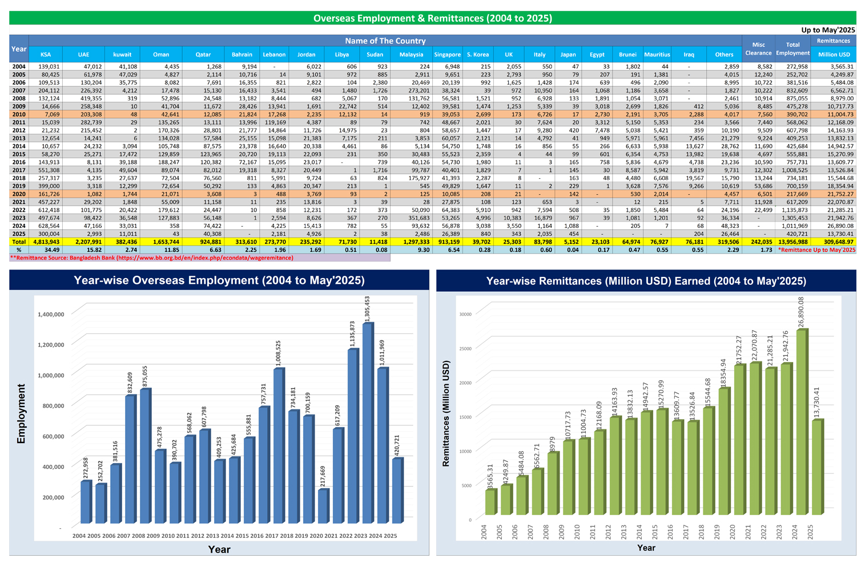Viewport: 865px width, 571px height.
Task: Open the Bangladesh Bank remittance source link
Action: (151, 258)
